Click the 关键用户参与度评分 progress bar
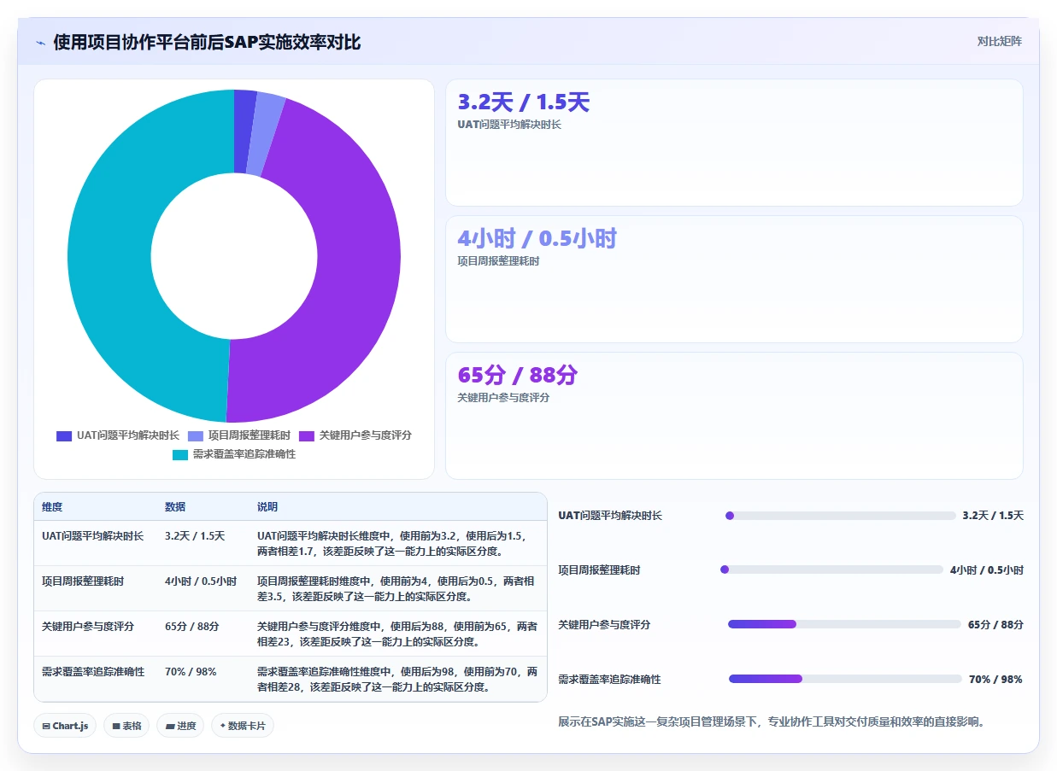Image resolution: width=1057 pixels, height=771 pixels. tap(844, 624)
